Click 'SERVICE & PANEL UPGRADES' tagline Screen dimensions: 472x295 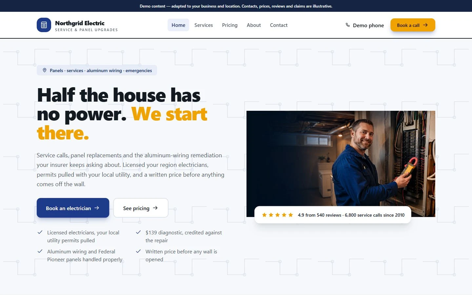tap(86, 30)
